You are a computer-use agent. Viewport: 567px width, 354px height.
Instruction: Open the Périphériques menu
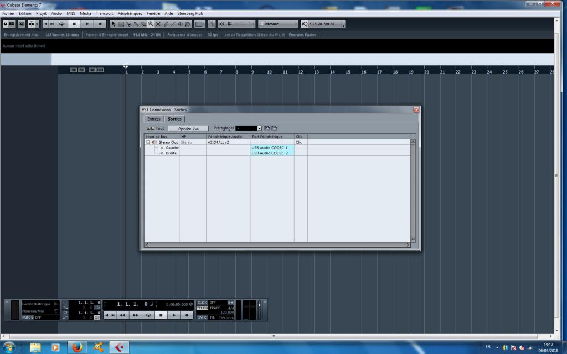130,13
